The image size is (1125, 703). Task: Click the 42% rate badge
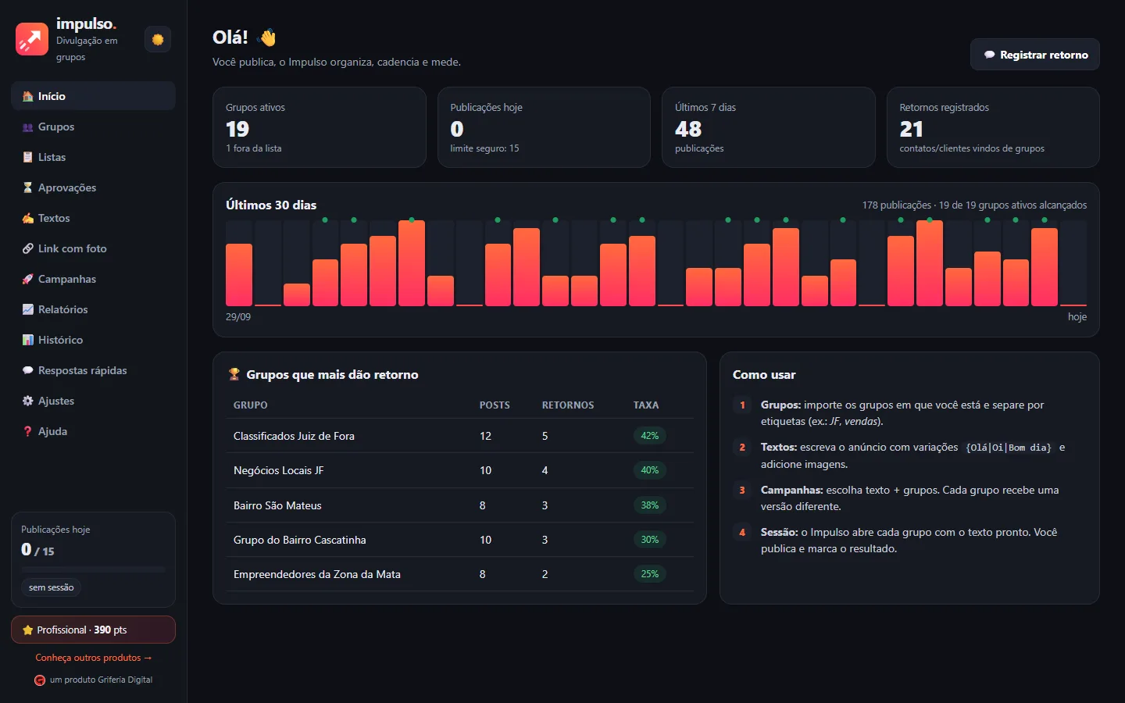(650, 436)
